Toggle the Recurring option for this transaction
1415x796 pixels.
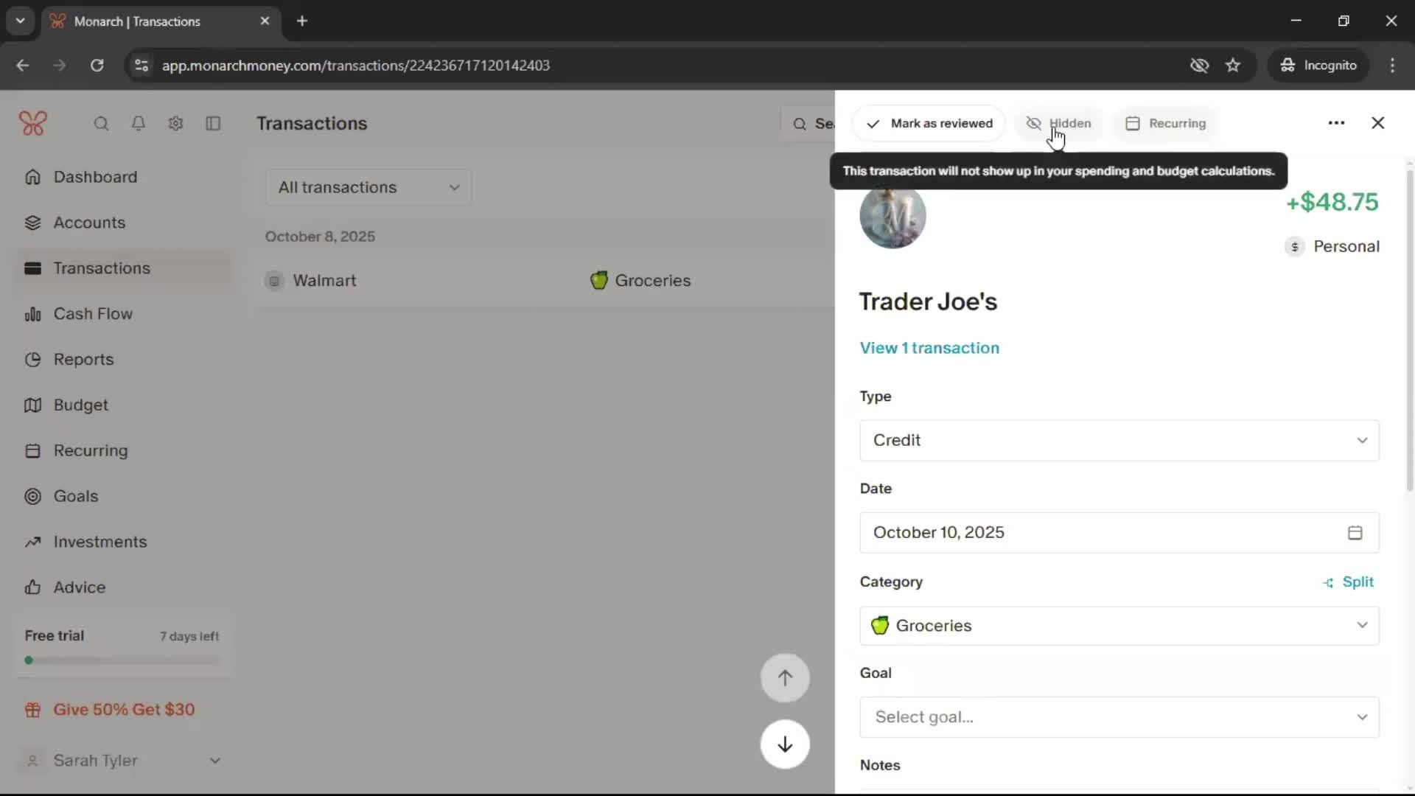pos(1166,123)
